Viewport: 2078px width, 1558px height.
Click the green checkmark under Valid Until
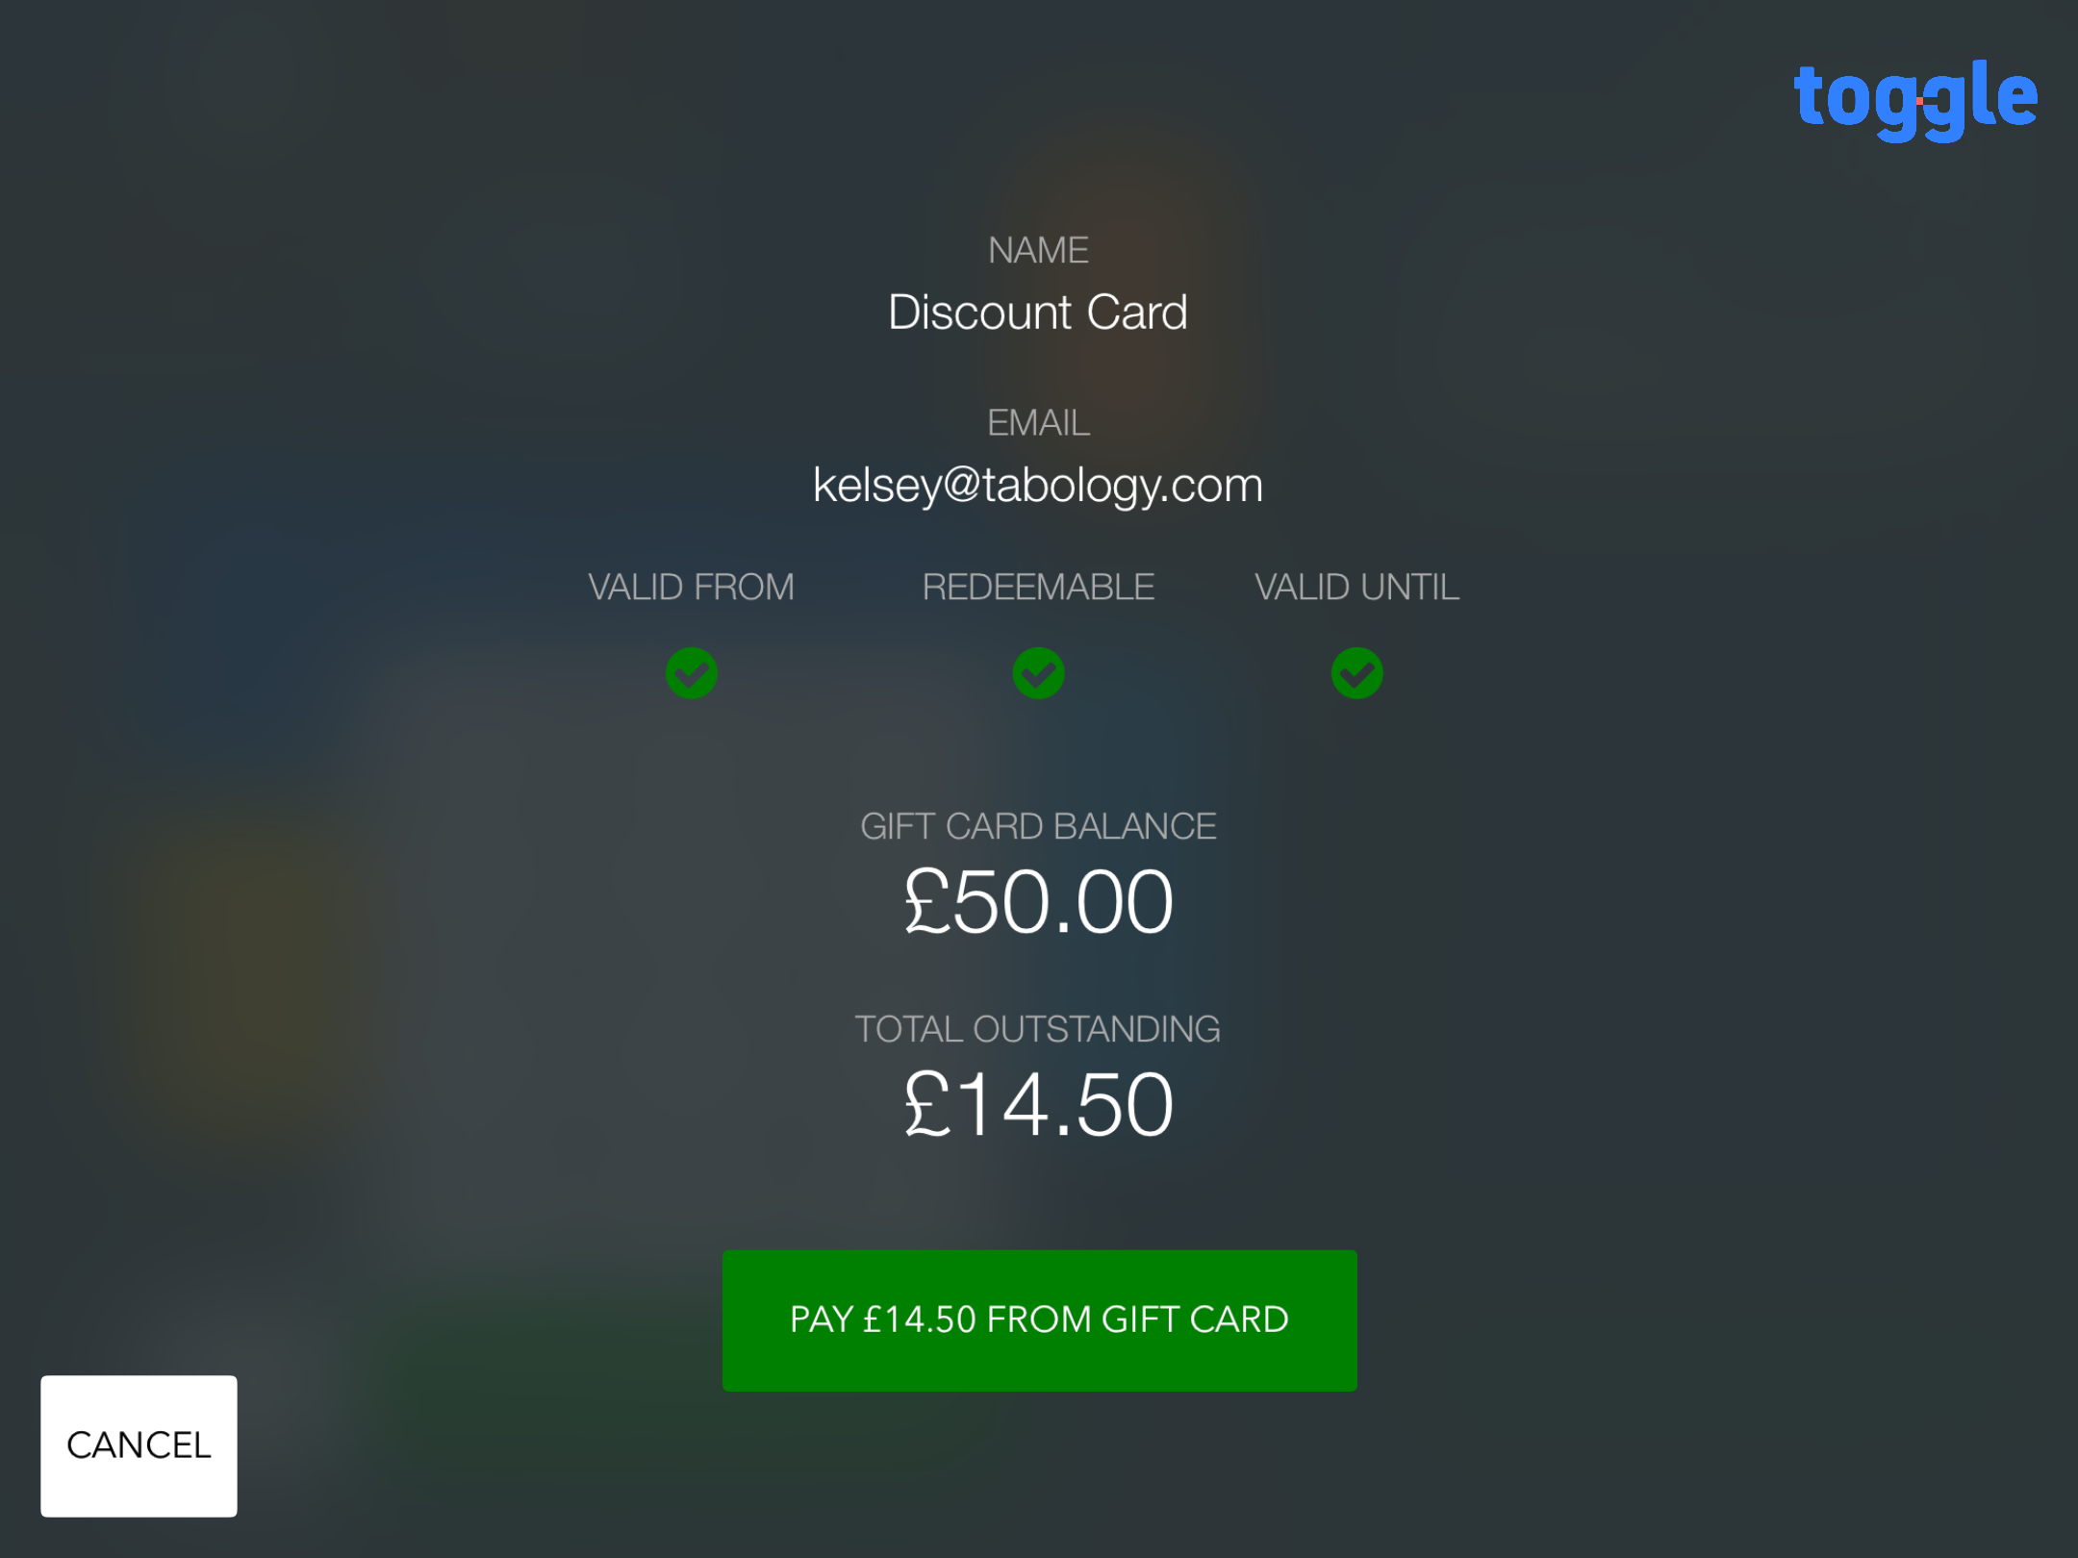pyautogui.click(x=1356, y=673)
